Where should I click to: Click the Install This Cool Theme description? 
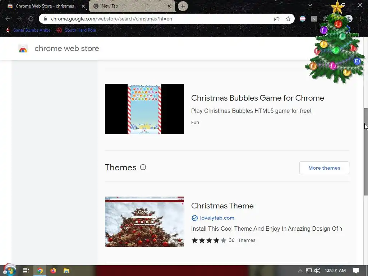[267, 229]
